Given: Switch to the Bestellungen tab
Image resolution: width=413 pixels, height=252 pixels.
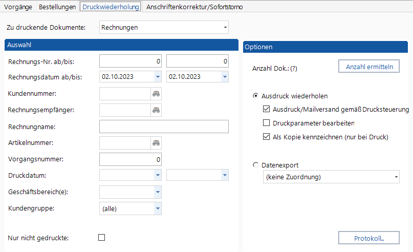Looking at the screenshot, I should 57,7.
